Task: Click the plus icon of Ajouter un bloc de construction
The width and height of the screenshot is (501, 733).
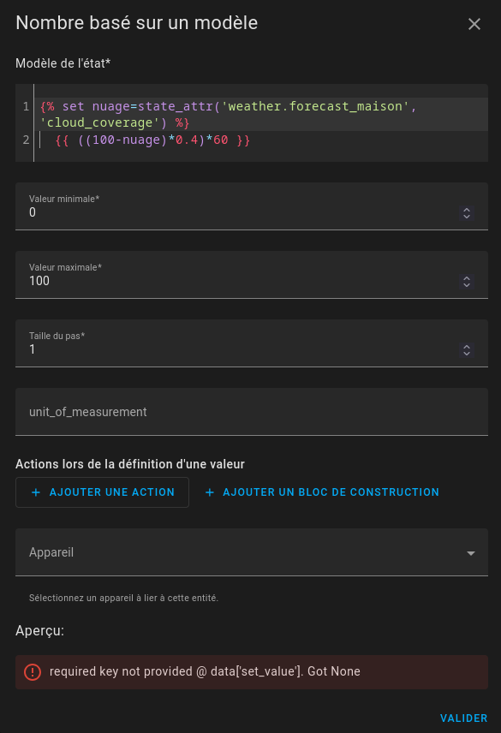Action: [x=210, y=492]
